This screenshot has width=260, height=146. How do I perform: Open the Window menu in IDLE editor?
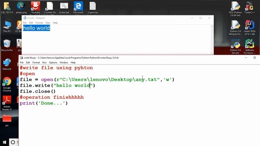64,62
